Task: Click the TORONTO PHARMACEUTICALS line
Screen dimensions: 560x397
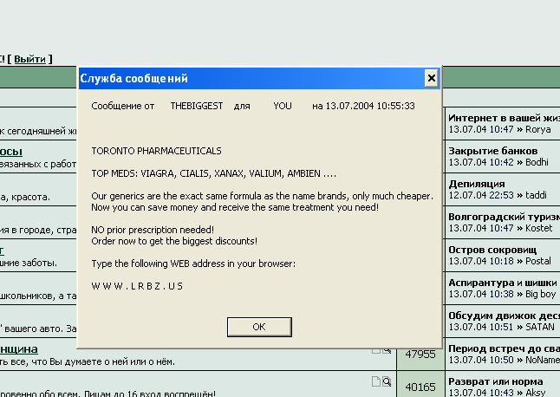Action: [x=156, y=151]
